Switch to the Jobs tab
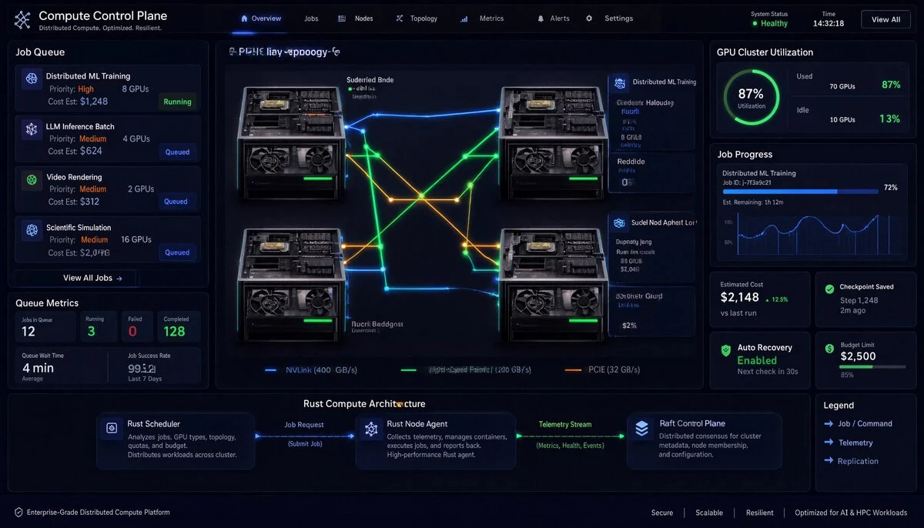 [311, 18]
